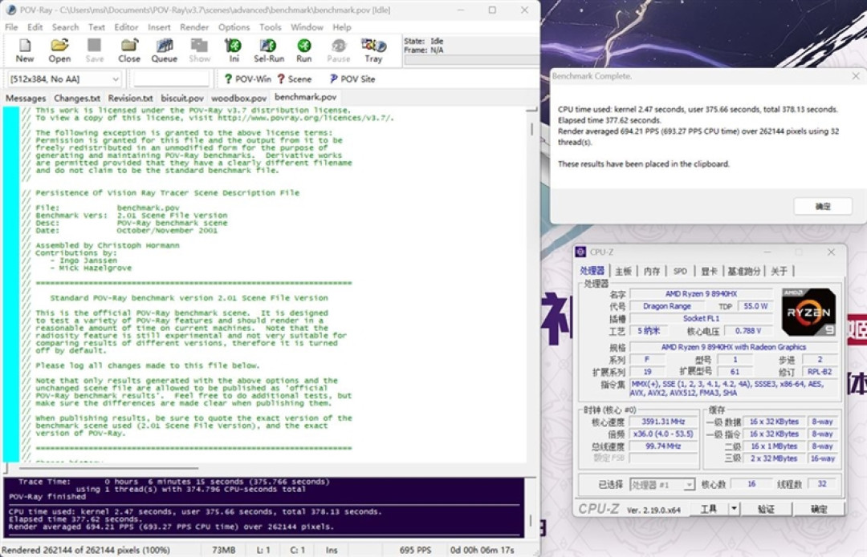
Task: Open the Insert menu
Action: point(159,27)
